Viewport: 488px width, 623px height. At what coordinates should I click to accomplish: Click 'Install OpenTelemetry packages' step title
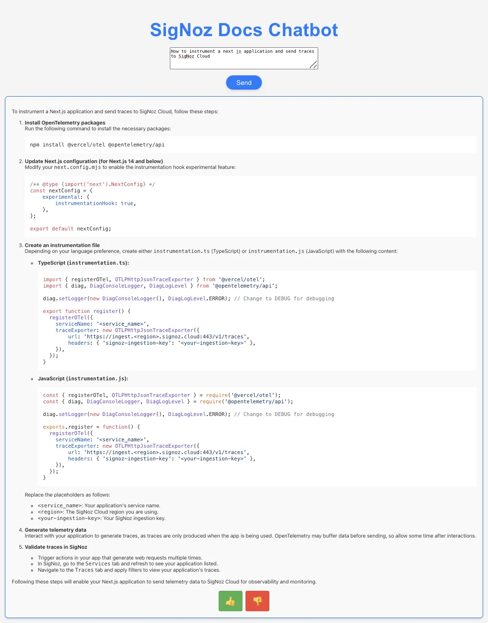(65, 123)
